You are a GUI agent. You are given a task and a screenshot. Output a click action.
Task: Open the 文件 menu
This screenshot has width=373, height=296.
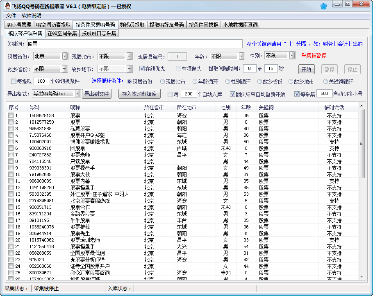tap(11, 15)
